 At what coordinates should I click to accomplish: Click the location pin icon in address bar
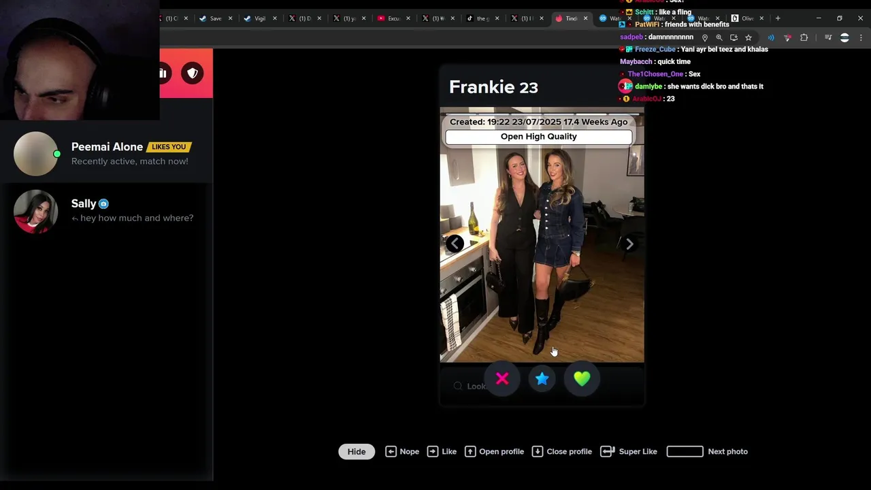click(705, 38)
